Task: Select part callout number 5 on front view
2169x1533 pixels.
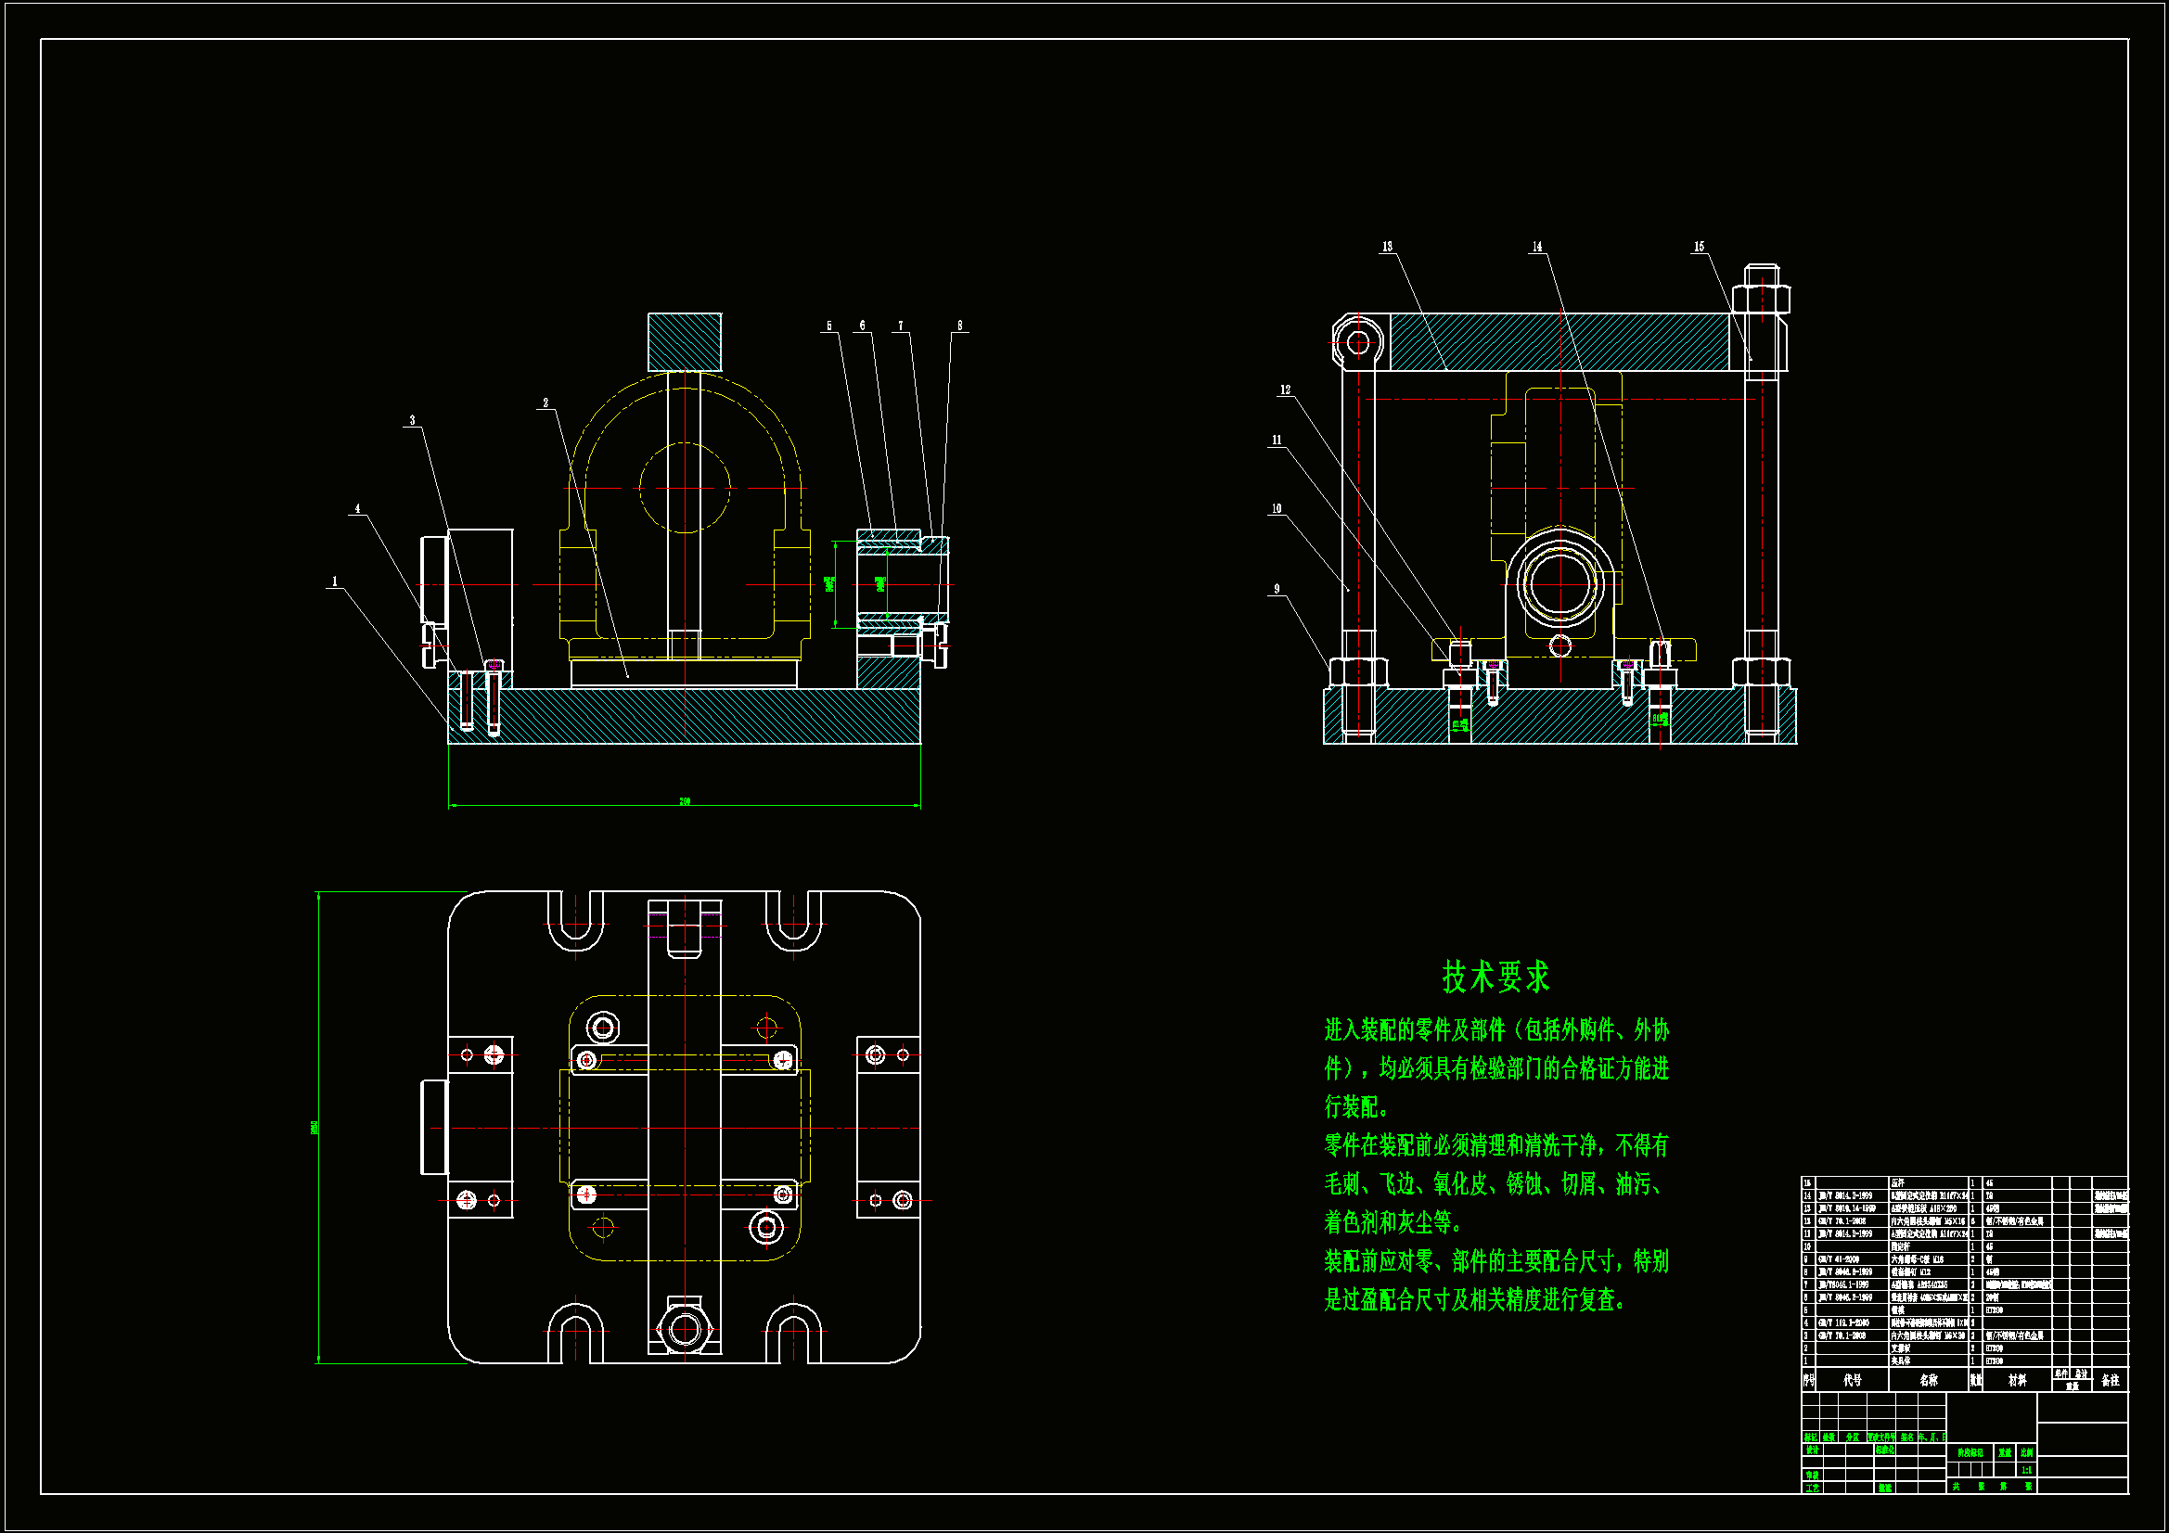Action: pyautogui.click(x=829, y=326)
